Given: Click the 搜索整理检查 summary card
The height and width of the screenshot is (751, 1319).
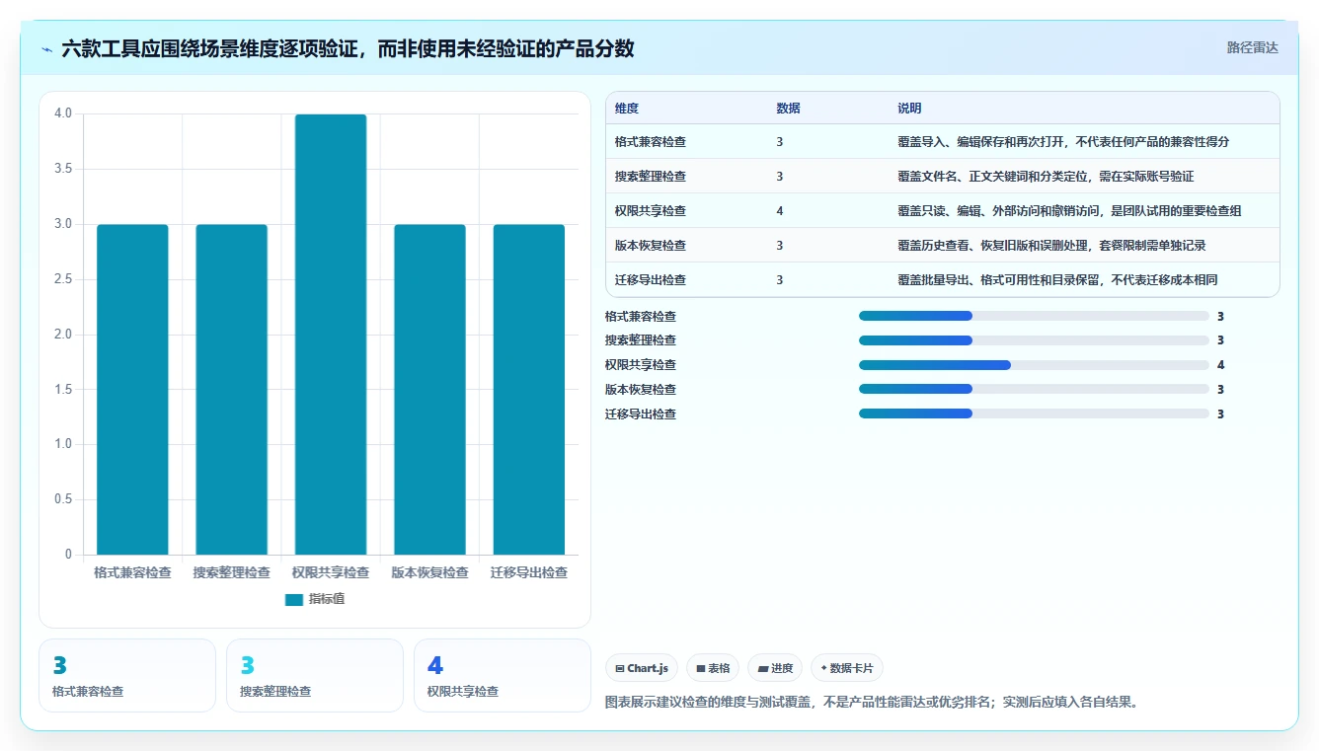Looking at the screenshot, I should [x=315, y=675].
